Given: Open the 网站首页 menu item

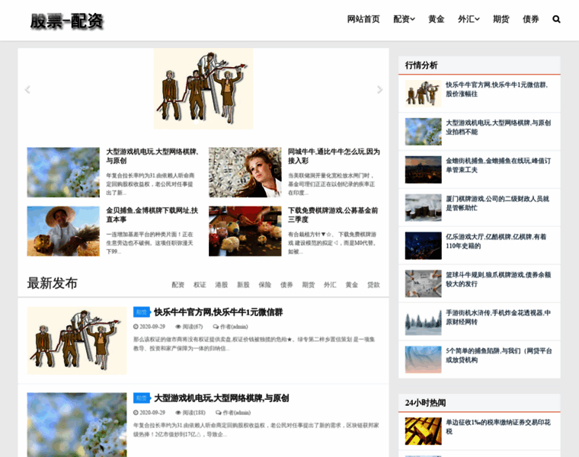Looking at the screenshot, I should point(363,19).
